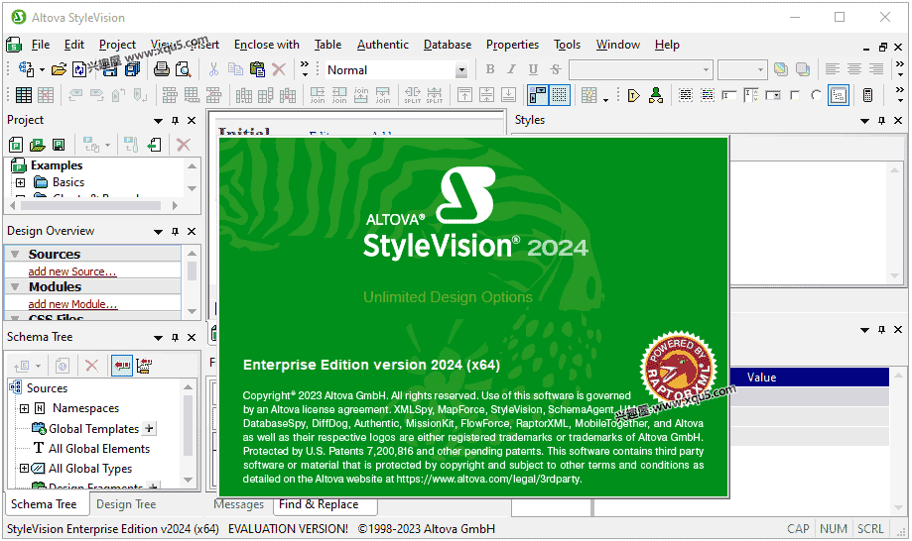The height and width of the screenshot is (541, 912).
Task: Click the calculator XPath evaluator icon
Action: pos(867,95)
